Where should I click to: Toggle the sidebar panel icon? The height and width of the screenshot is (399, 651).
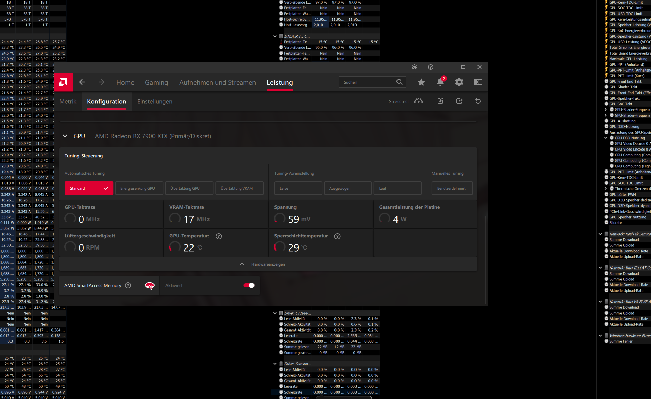[478, 82]
